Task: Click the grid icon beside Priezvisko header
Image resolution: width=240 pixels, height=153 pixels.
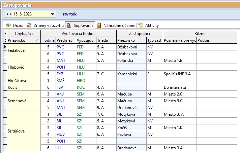Action: click(5, 40)
